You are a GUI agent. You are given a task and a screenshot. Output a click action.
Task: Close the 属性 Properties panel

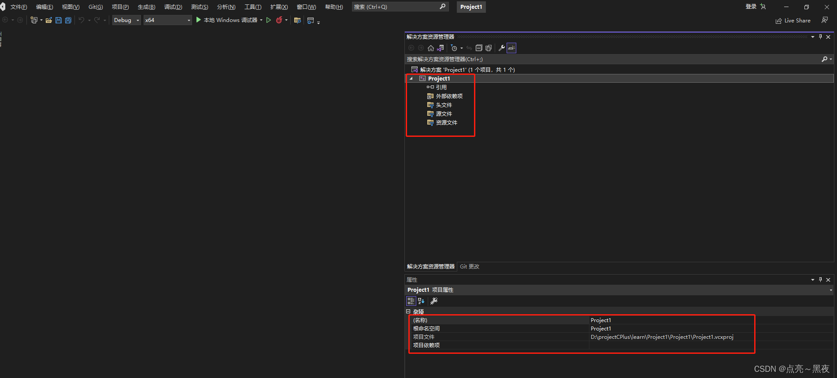coord(828,280)
